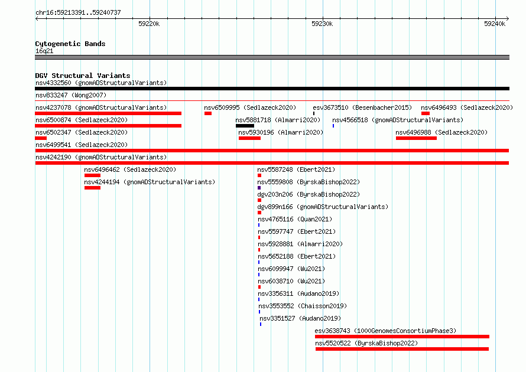Screen dimensions: 526x372
Task: Open nsv6499541 (Sedlazeck2020) label
Action: coord(82,145)
